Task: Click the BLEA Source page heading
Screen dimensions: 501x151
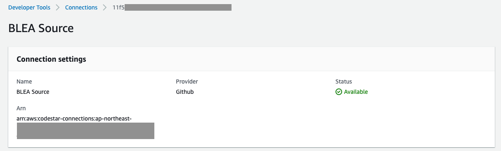Action: 41,28
